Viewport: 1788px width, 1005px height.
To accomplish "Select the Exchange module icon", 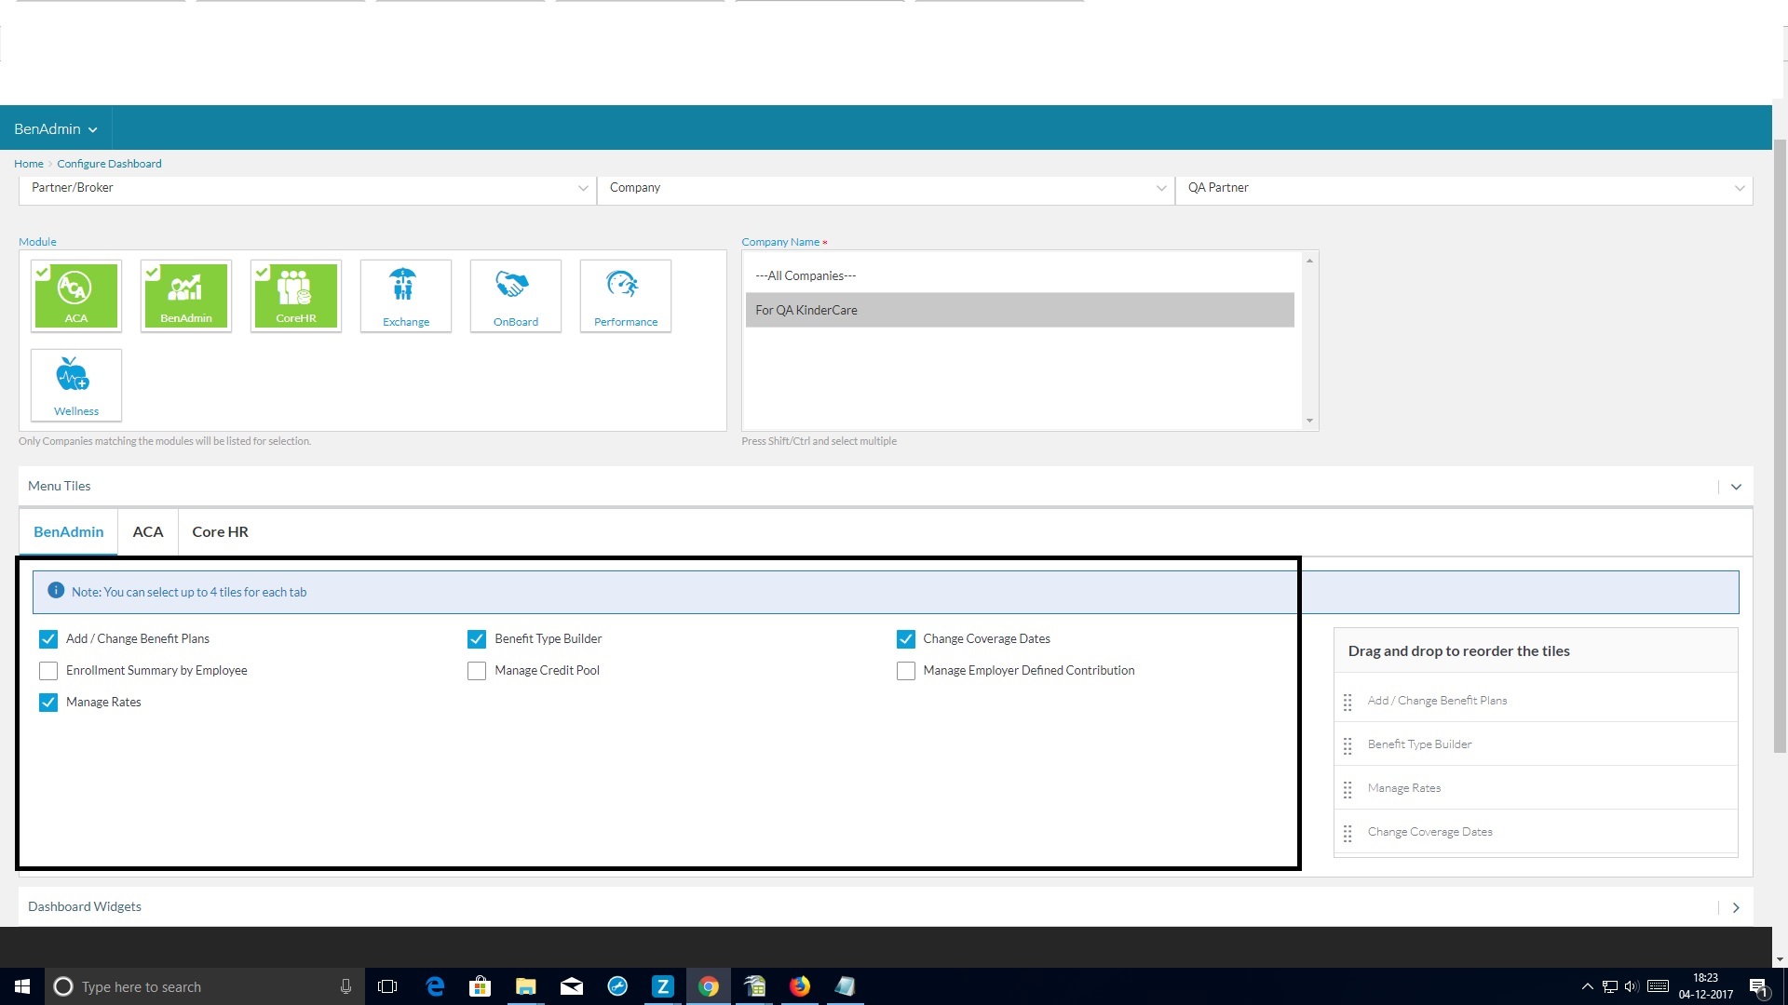I will click(x=405, y=286).
